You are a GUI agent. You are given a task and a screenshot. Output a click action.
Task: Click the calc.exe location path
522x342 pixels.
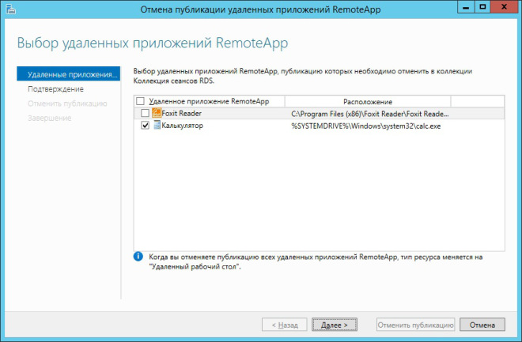coord(365,126)
